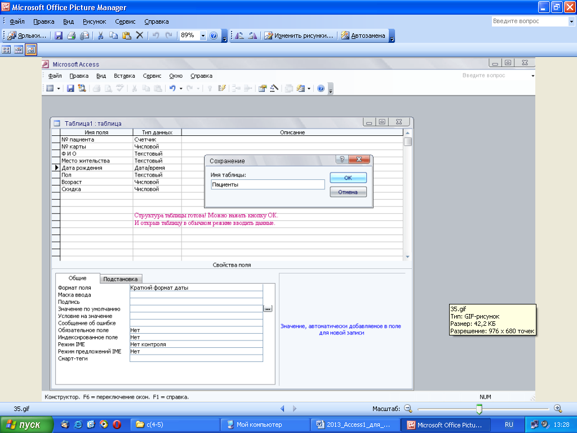Click Краткий формат даты format value
Image resolution: width=577 pixels, height=433 pixels.
(x=196, y=288)
